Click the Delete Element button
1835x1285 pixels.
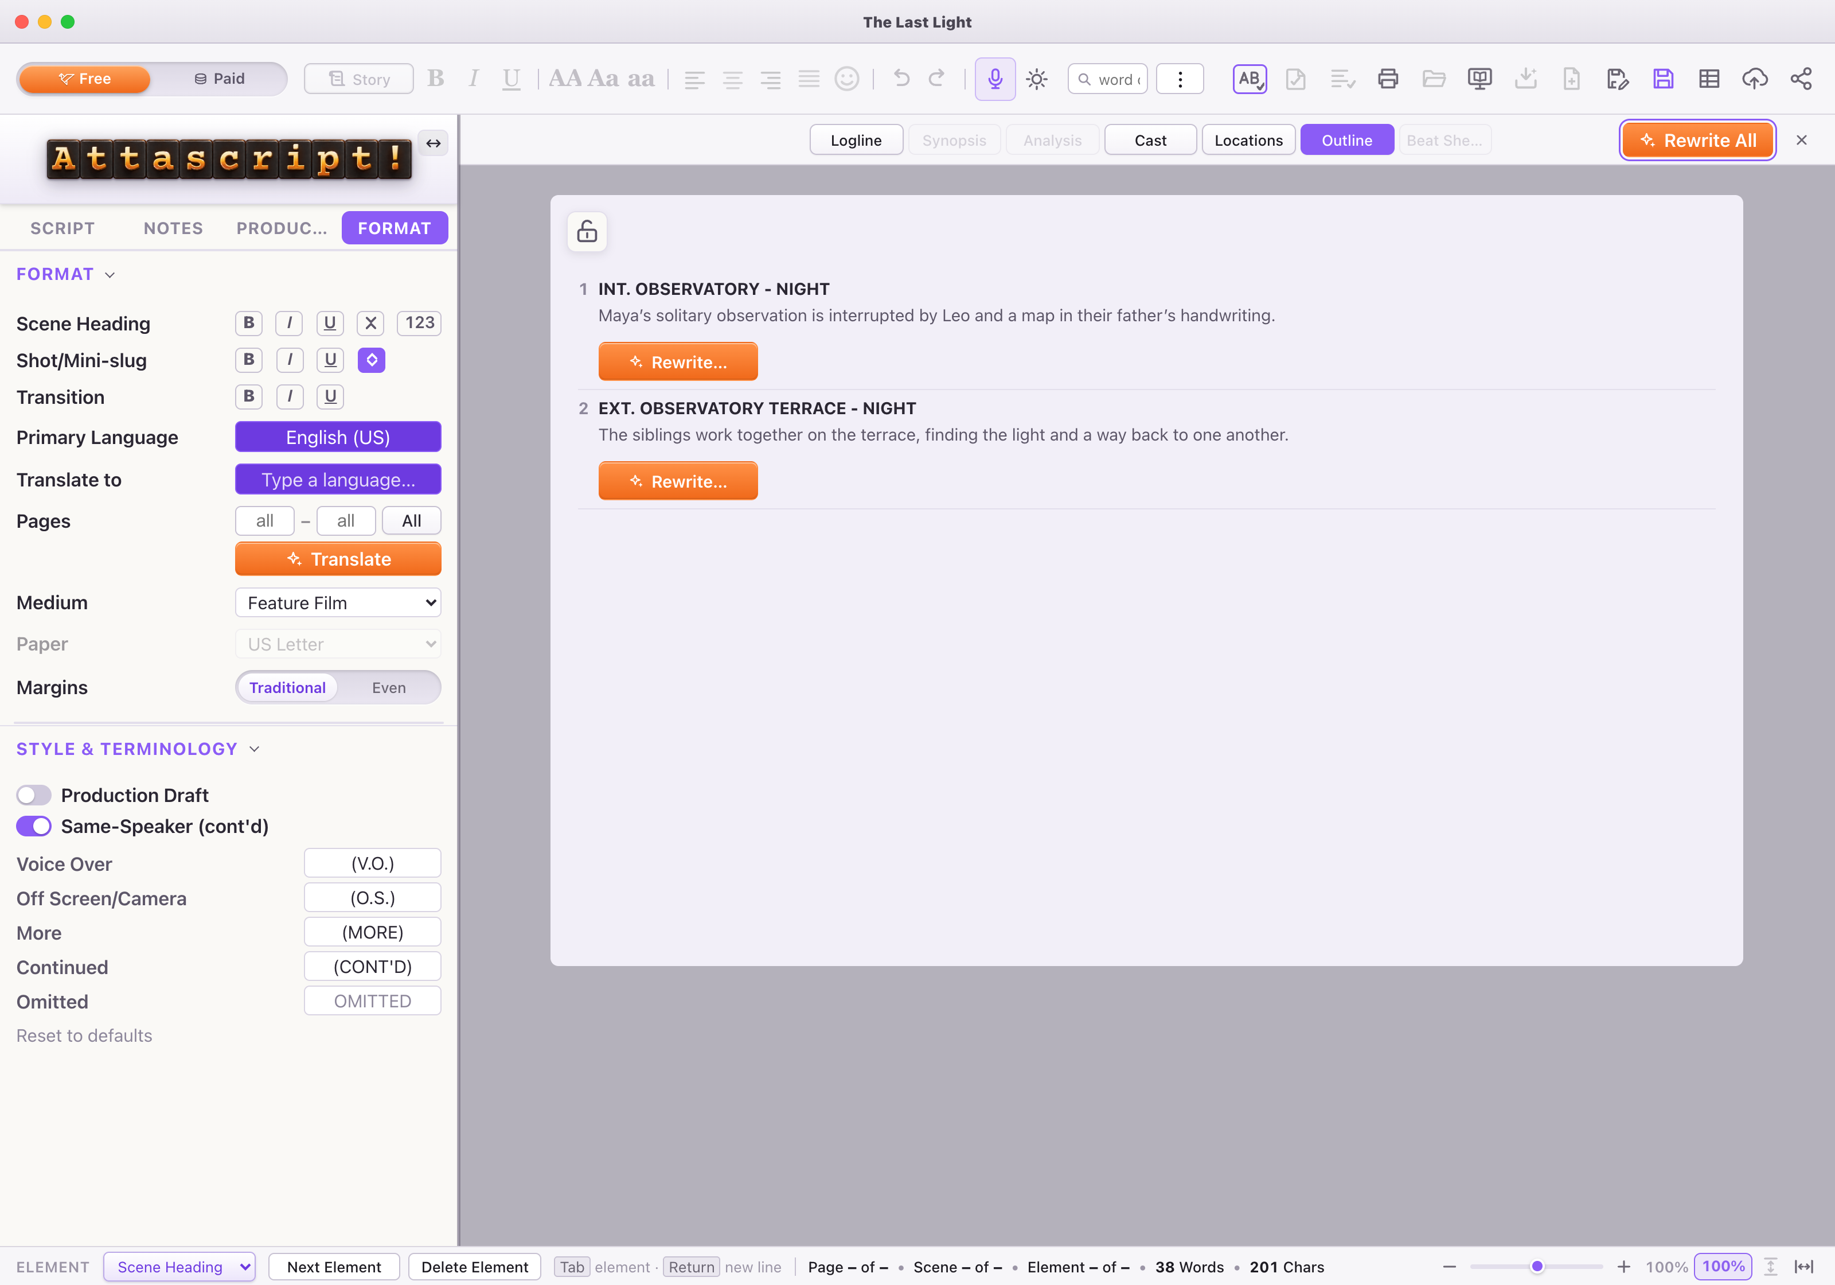point(475,1267)
